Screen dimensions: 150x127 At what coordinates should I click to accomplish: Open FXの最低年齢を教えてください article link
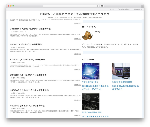click(95, 116)
